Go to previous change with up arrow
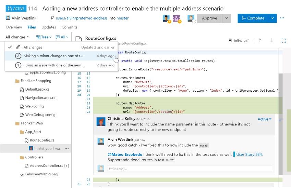The height and width of the screenshot is (188, 291). [x=260, y=40]
